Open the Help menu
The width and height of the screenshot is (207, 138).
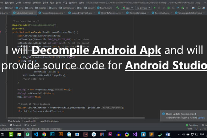82,3
